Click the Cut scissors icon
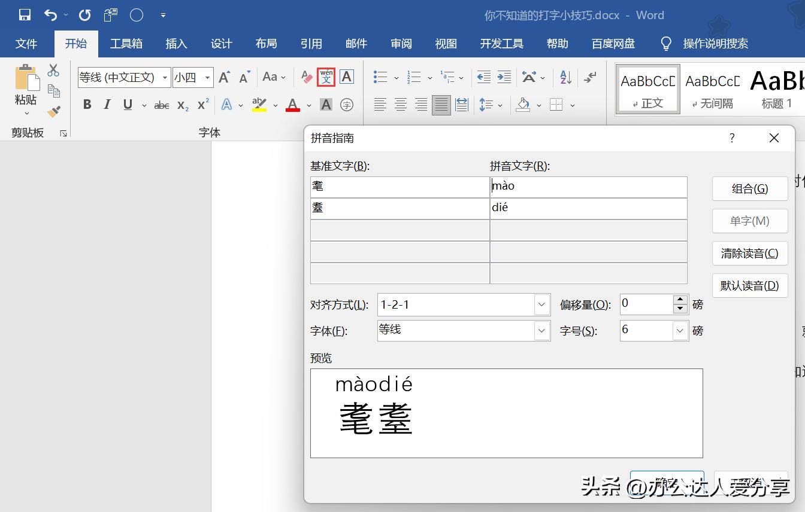The height and width of the screenshot is (512, 805). coord(53,70)
